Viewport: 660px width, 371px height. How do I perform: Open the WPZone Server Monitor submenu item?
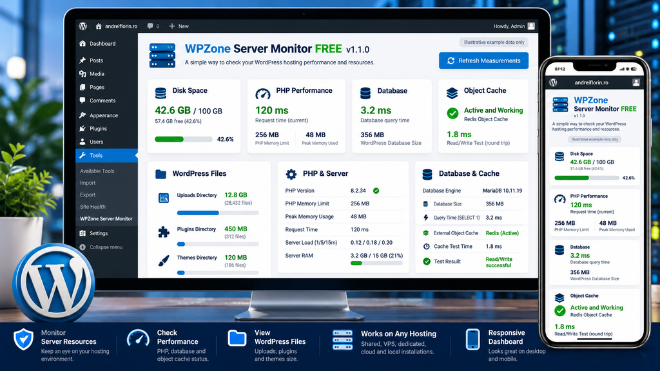coord(106,219)
